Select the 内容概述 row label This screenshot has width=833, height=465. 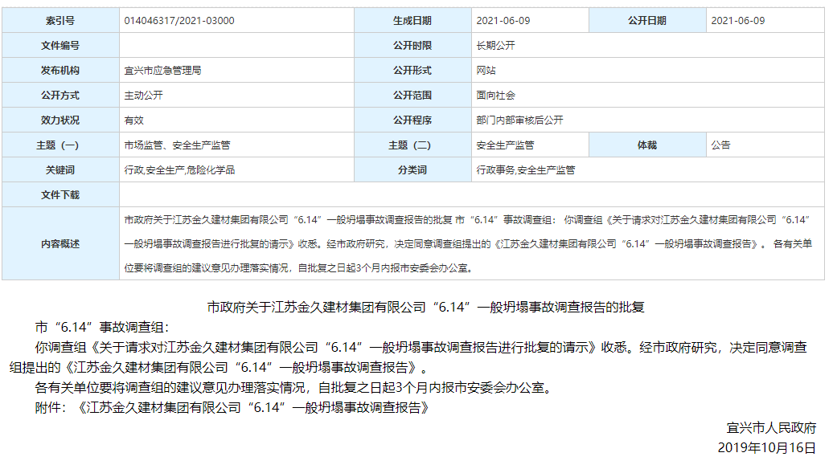[x=60, y=243]
